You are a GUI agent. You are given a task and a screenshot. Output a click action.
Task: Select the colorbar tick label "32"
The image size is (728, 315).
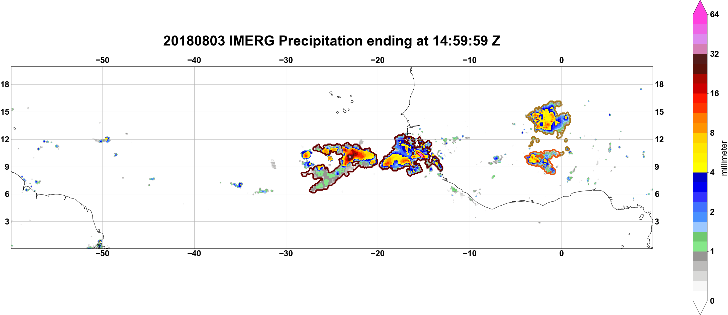(x=714, y=54)
